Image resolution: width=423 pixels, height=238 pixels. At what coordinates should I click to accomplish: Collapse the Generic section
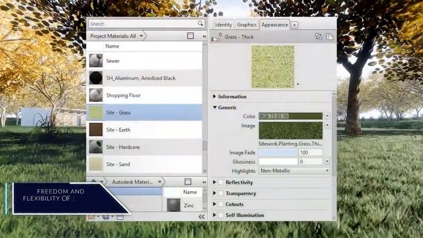coord(215,107)
